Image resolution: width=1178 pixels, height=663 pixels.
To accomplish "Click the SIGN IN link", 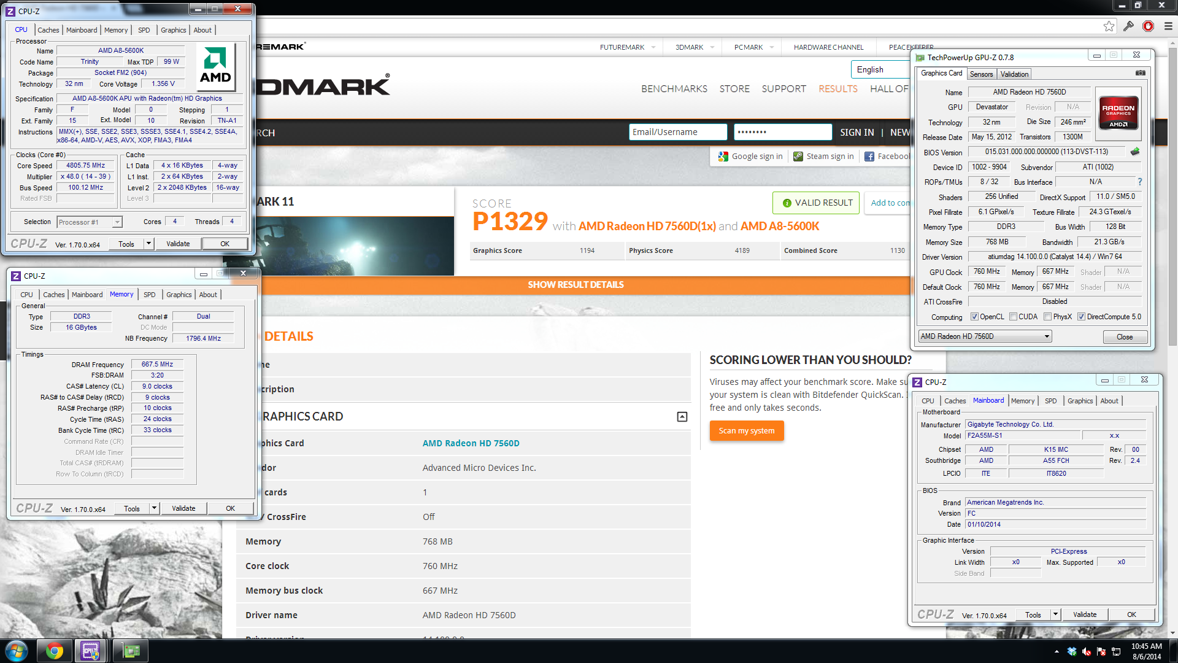I will pos(857,133).
